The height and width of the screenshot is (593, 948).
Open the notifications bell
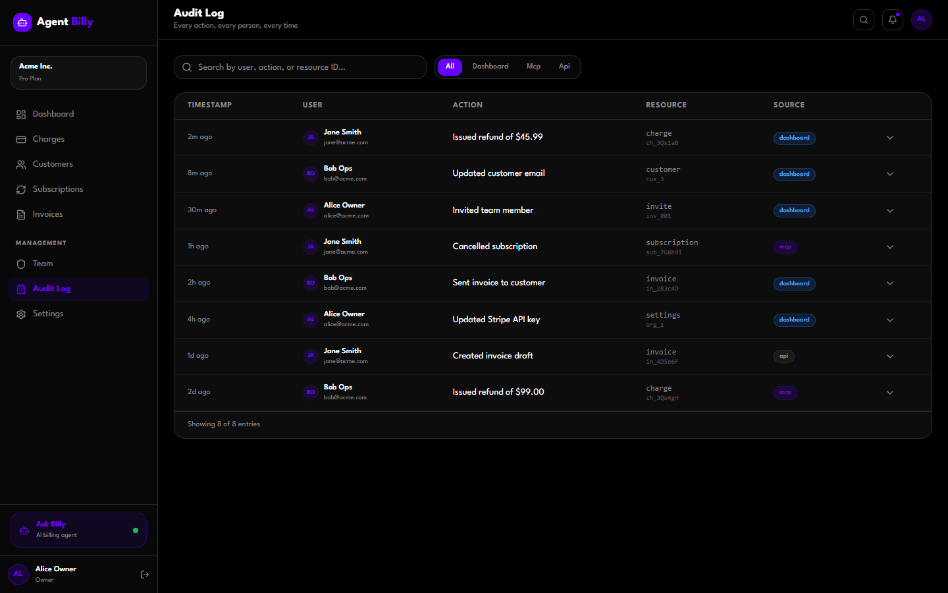tap(892, 20)
